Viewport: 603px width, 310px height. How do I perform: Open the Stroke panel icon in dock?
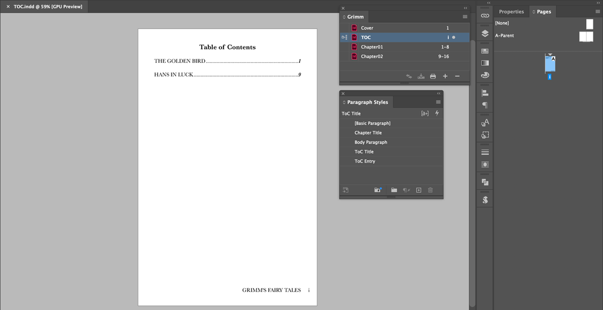click(x=485, y=152)
